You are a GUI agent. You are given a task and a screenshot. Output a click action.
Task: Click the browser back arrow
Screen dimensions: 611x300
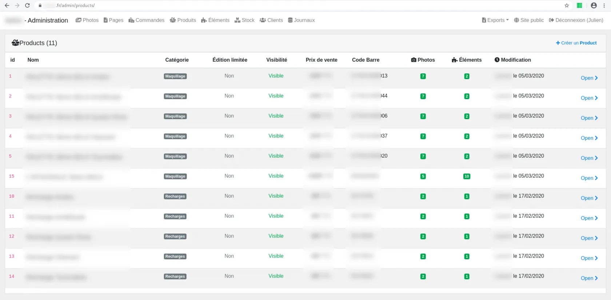[x=7, y=5]
